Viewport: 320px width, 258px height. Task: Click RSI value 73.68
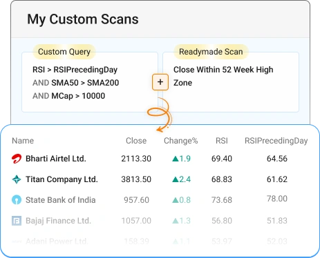222,200
